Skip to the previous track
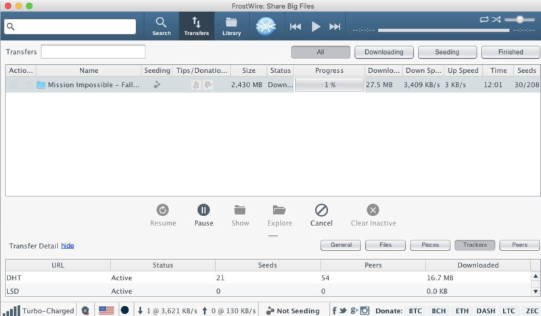This screenshot has height=316, width=541. click(x=296, y=26)
